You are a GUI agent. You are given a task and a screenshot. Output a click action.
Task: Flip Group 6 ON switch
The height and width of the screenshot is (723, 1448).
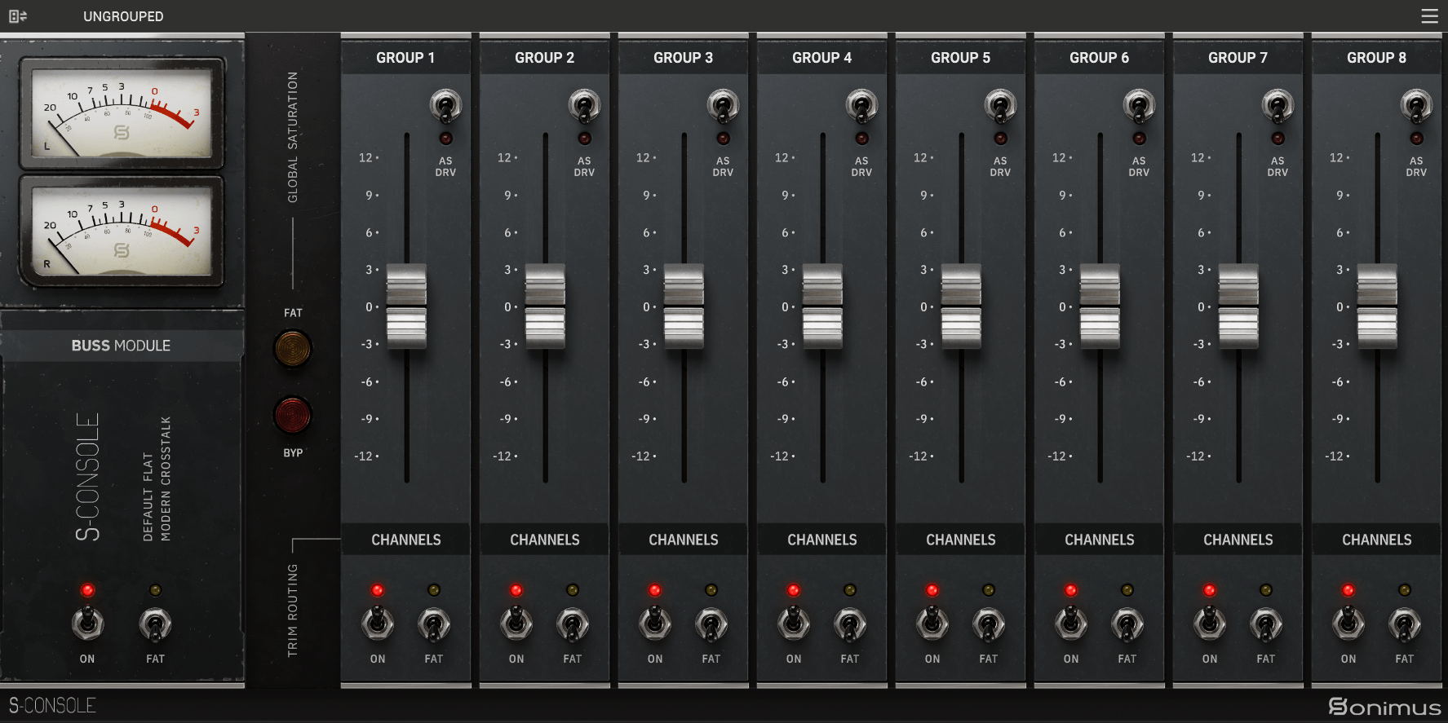1071,624
